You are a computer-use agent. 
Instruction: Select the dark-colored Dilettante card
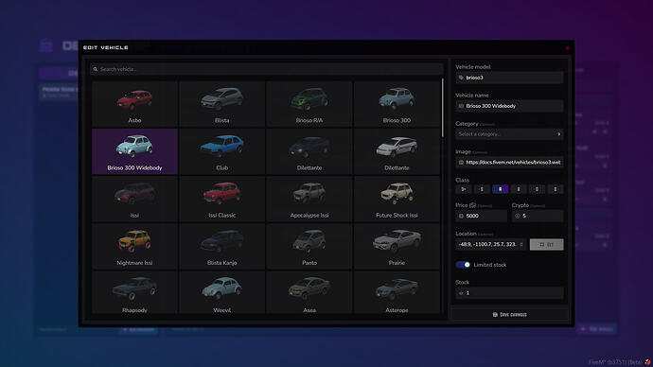pyautogui.click(x=309, y=151)
